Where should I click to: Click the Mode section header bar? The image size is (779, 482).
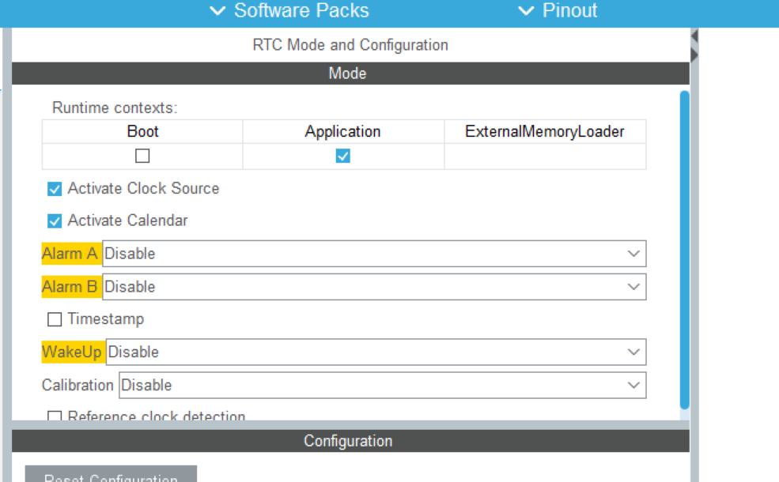tap(348, 73)
